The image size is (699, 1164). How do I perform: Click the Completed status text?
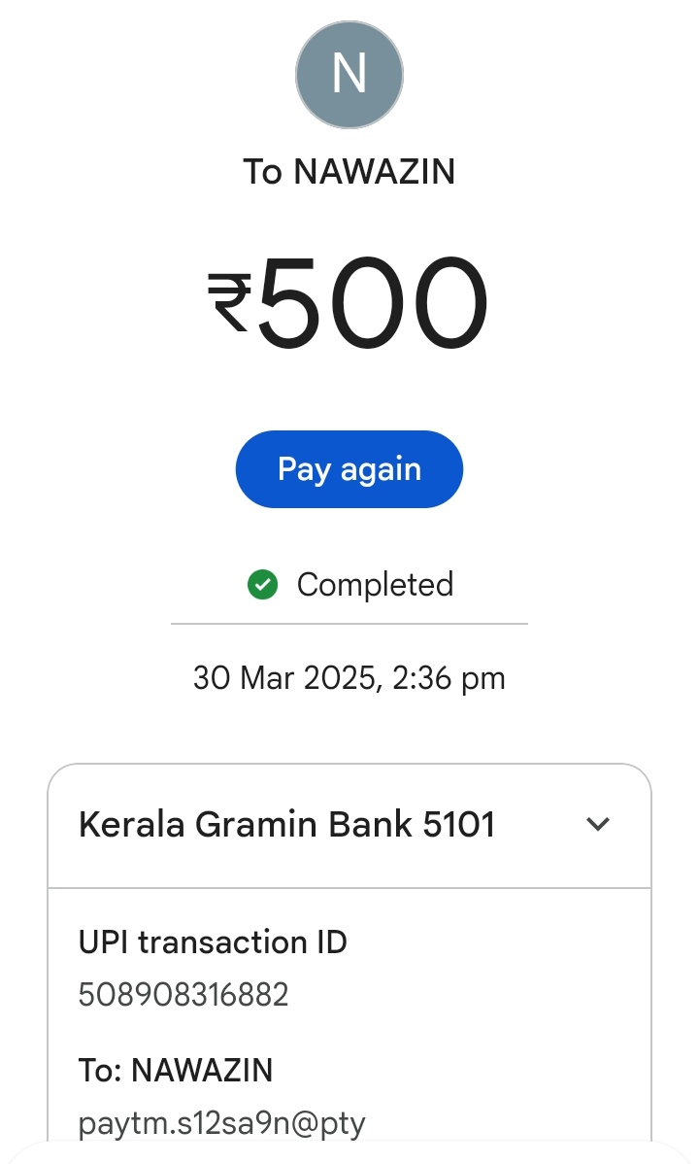coord(375,585)
